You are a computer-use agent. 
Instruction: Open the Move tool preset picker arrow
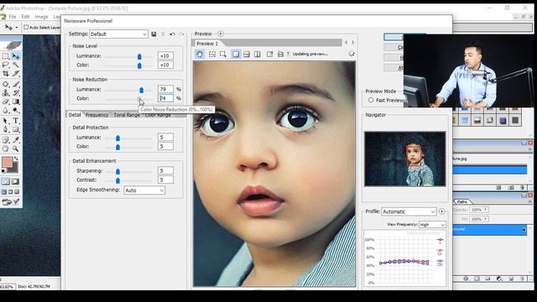coord(17,28)
